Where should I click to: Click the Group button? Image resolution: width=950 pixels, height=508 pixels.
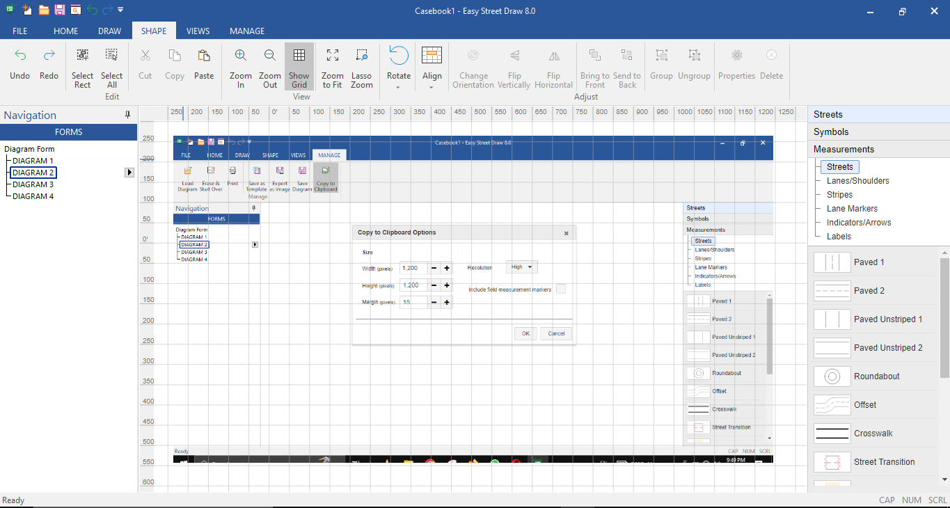pos(662,64)
